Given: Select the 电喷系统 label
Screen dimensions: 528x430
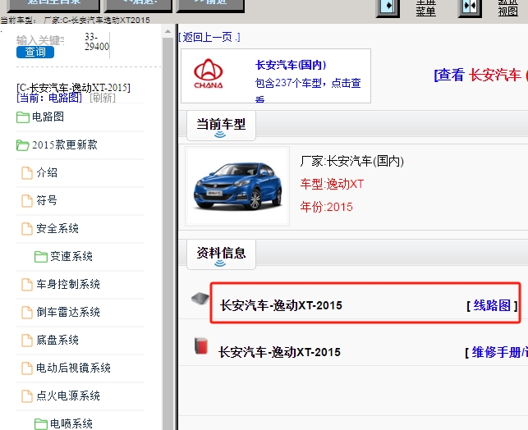Looking at the screenshot, I should (x=71, y=423).
